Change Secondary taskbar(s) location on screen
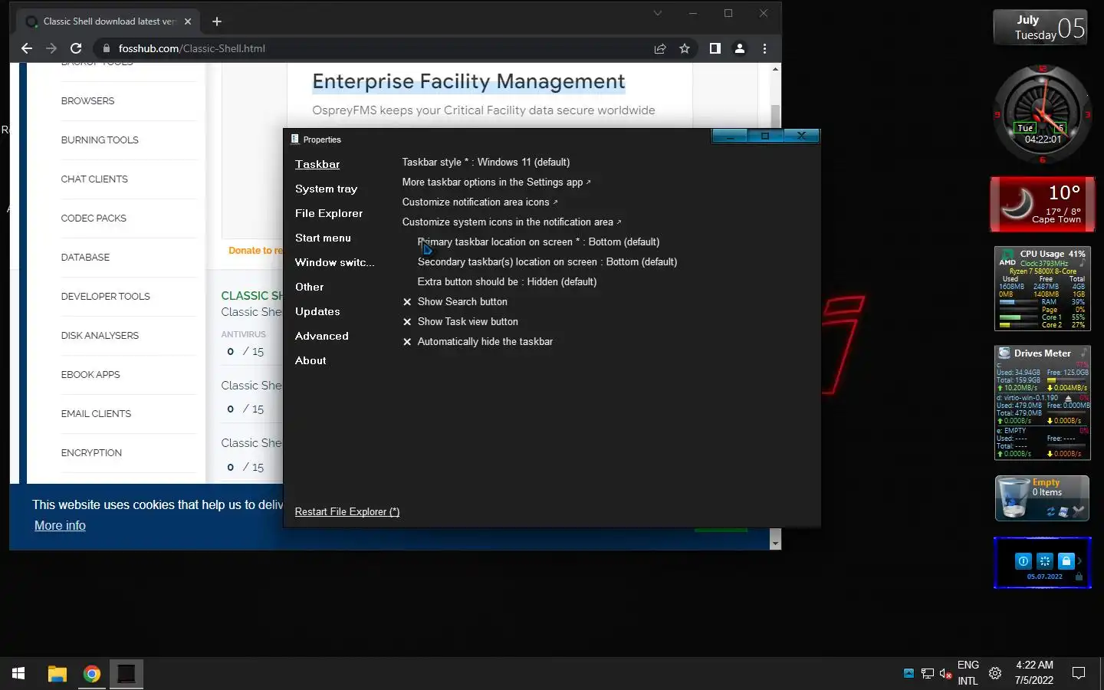 click(x=547, y=262)
